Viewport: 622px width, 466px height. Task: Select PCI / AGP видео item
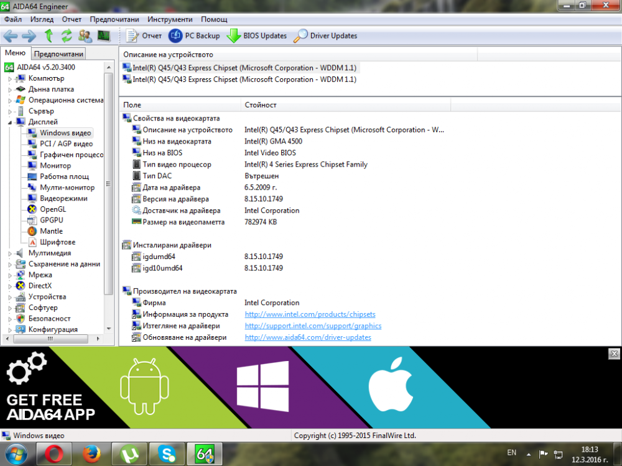point(66,144)
